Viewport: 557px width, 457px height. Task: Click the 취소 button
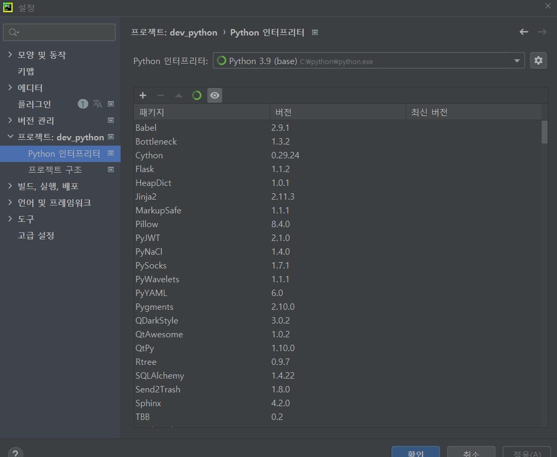pyautogui.click(x=471, y=452)
